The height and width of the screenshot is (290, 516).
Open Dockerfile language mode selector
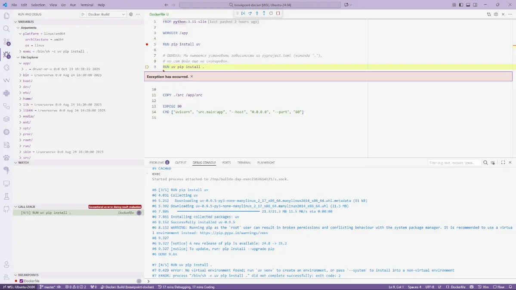point(458,287)
